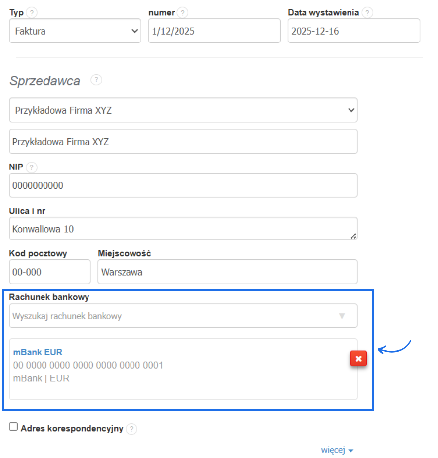Open the NIP help tooltip
Screen dimensions: 438x458
pyautogui.click(x=31, y=167)
